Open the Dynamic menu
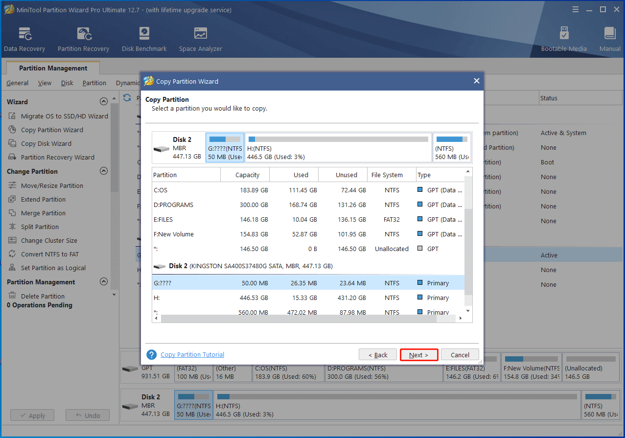The width and height of the screenshot is (625, 438). pyautogui.click(x=128, y=83)
